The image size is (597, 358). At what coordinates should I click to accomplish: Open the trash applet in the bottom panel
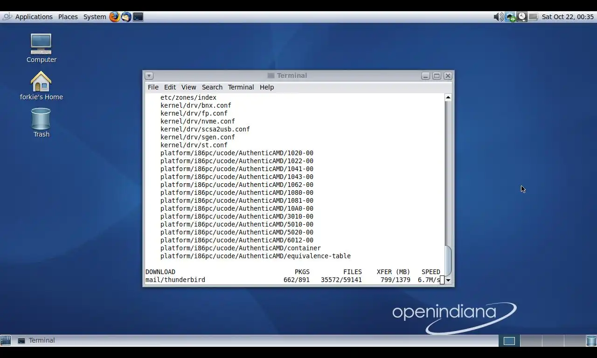[591, 340]
